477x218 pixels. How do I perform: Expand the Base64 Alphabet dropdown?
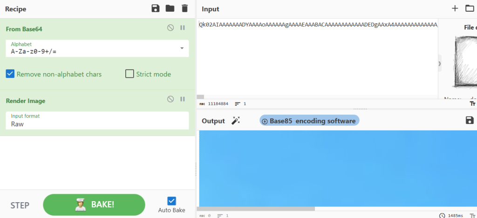click(181, 48)
